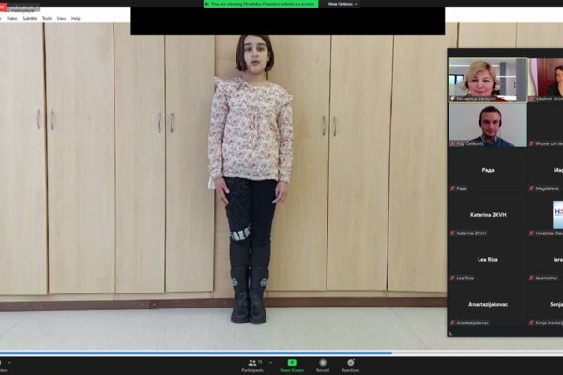This screenshot has width=563, height=375.
Task: Open the Video menu in the menu bar
Action: click(x=12, y=18)
